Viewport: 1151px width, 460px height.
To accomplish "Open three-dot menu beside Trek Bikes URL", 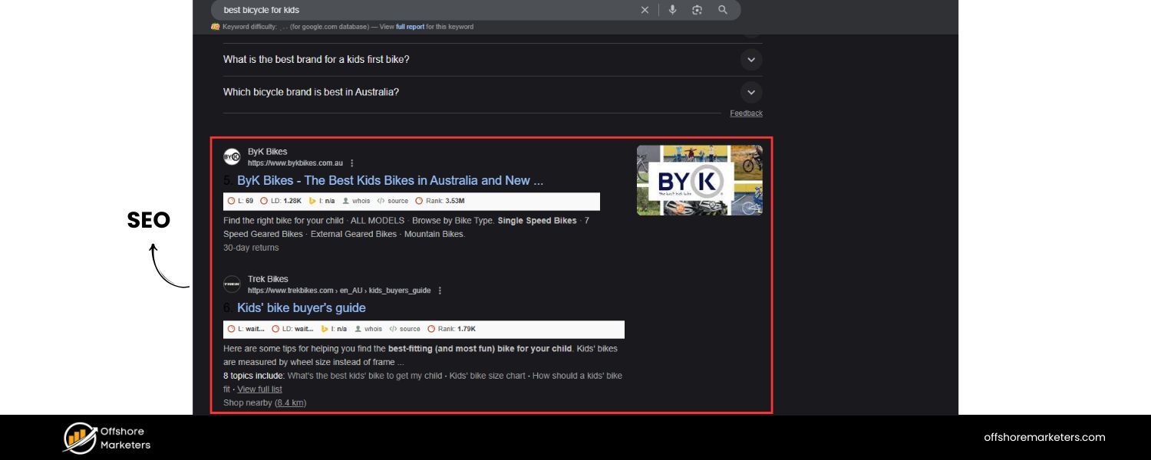I will (x=440, y=291).
